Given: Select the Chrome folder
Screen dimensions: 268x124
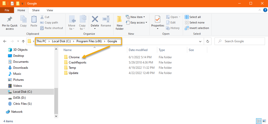Looking at the screenshot, I should [x=74, y=57].
